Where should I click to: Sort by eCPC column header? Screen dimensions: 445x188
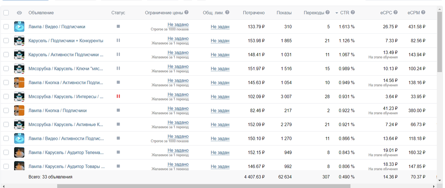[386, 13]
